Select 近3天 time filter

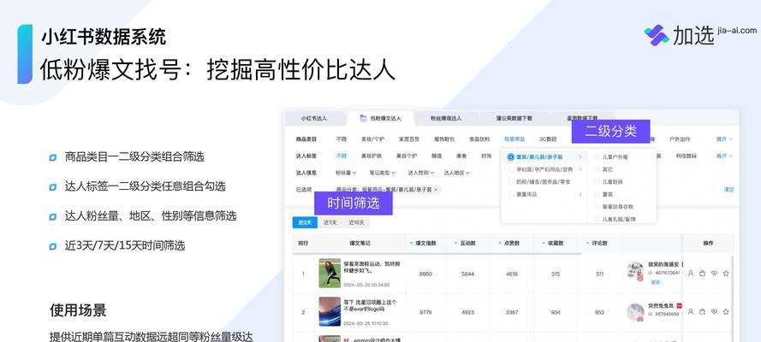[x=305, y=222]
